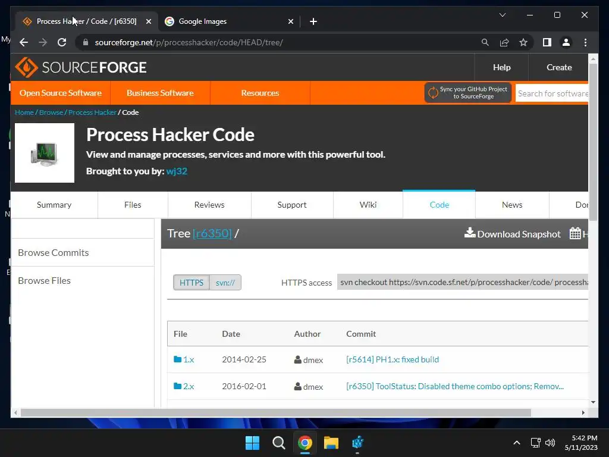Open tab search chevron in title bar
609x457 pixels.
point(502,15)
